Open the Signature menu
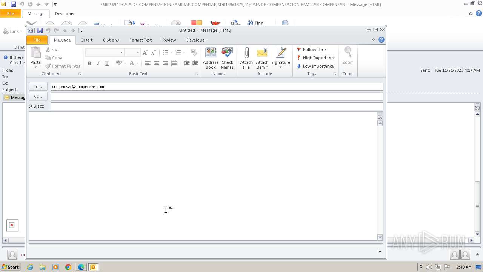This screenshot has width=483, height=272. [281, 58]
